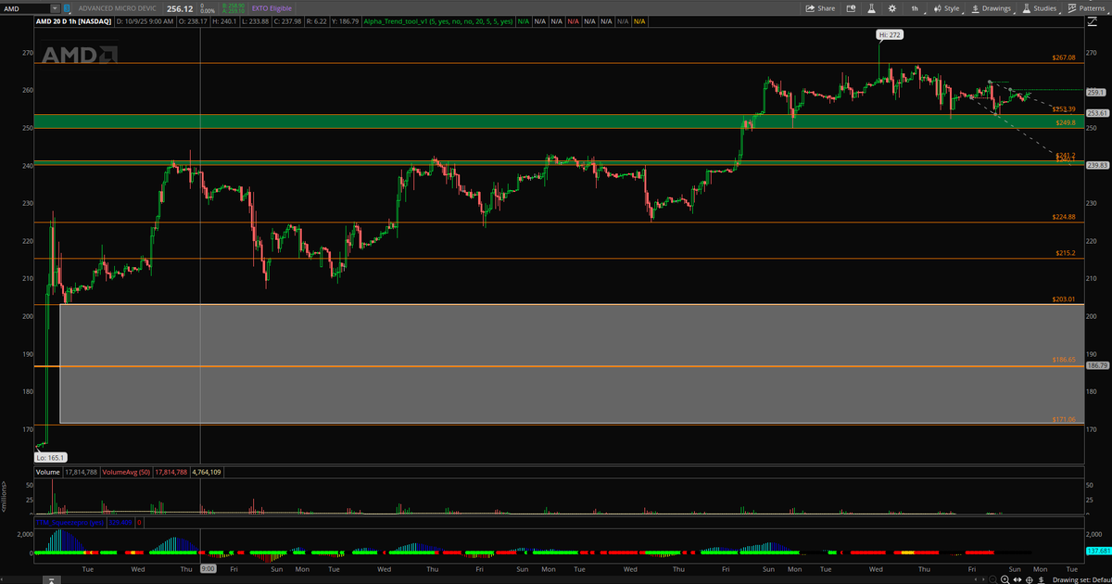Open the Studies menu
The width and height of the screenshot is (1112, 584).
1040,7
